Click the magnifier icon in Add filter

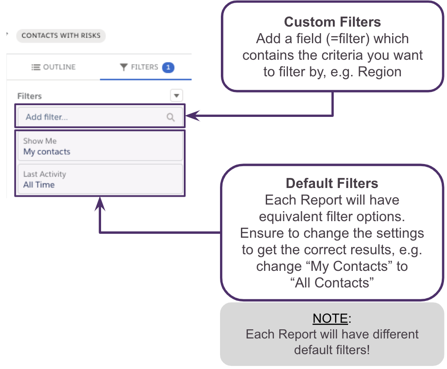[x=171, y=117]
